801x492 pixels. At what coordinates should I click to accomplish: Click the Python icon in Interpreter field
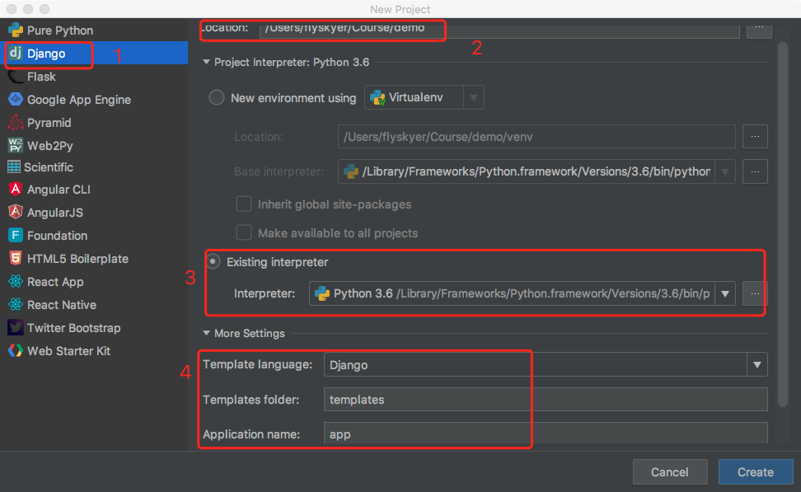click(322, 293)
